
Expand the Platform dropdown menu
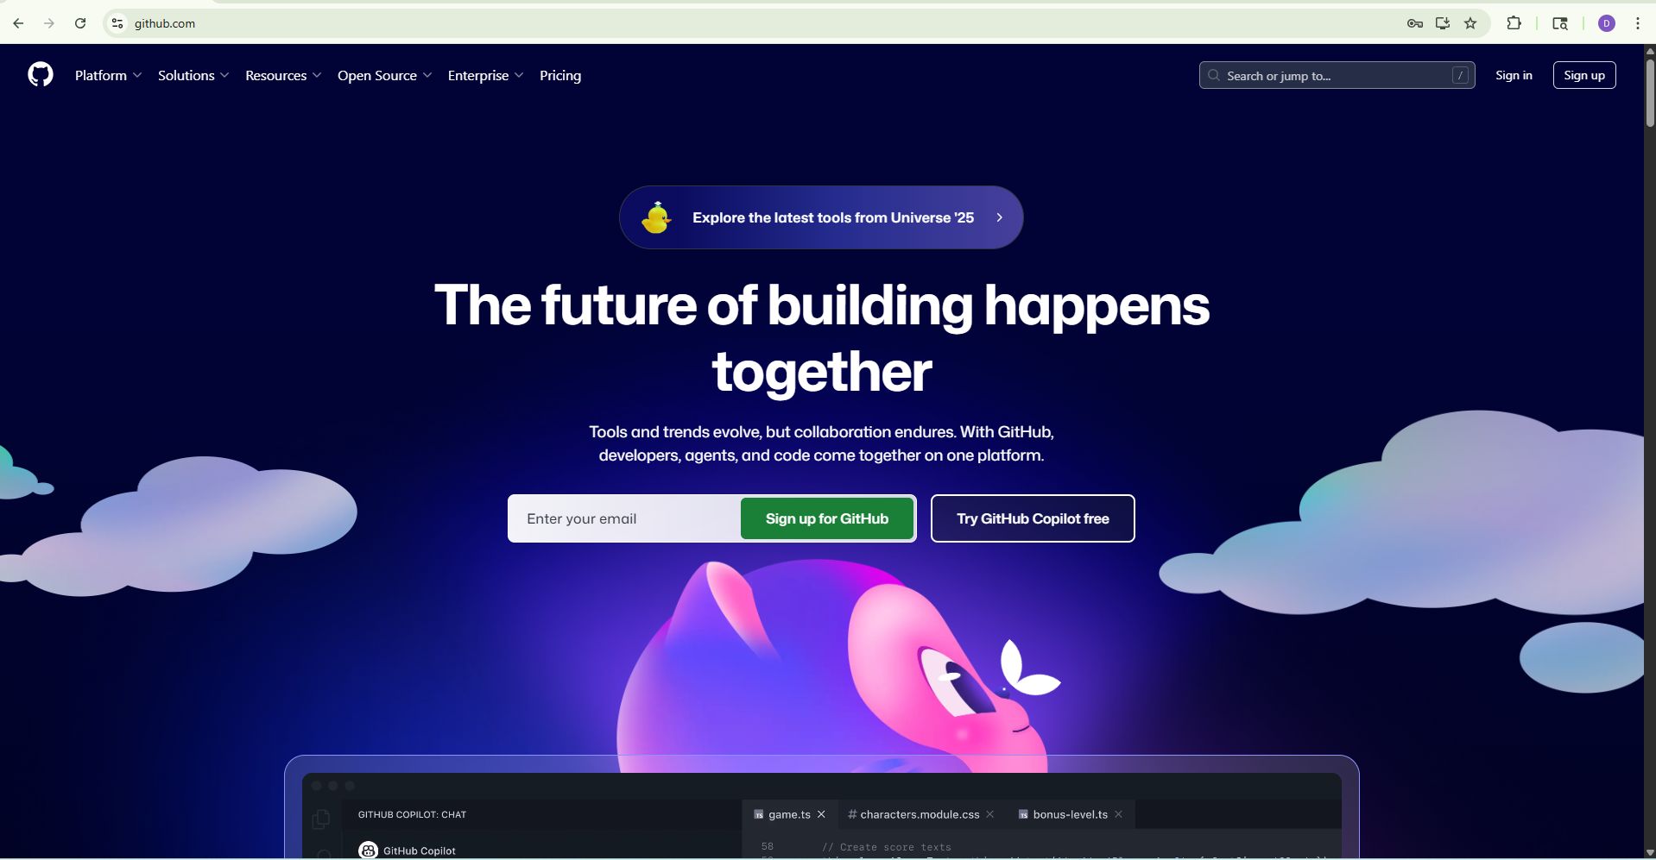[x=108, y=75]
